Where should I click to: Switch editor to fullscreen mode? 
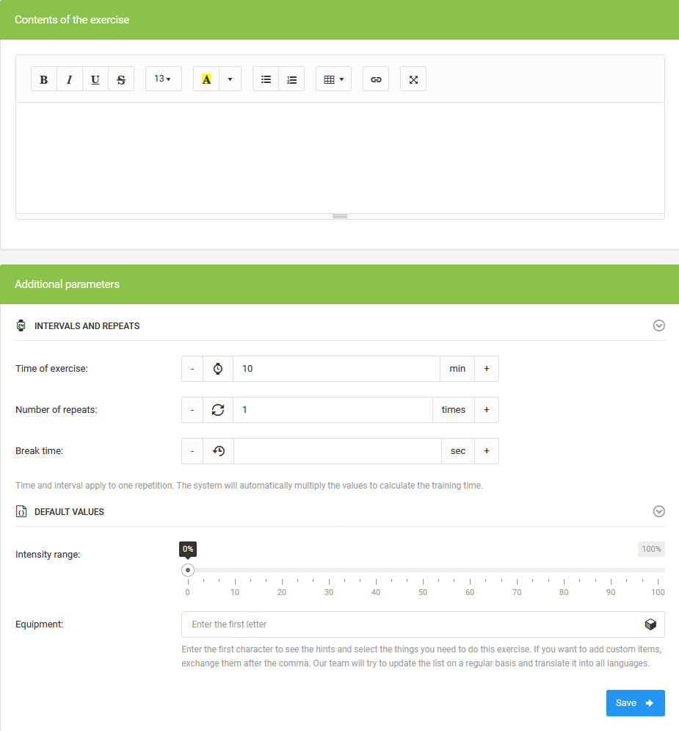tap(413, 79)
